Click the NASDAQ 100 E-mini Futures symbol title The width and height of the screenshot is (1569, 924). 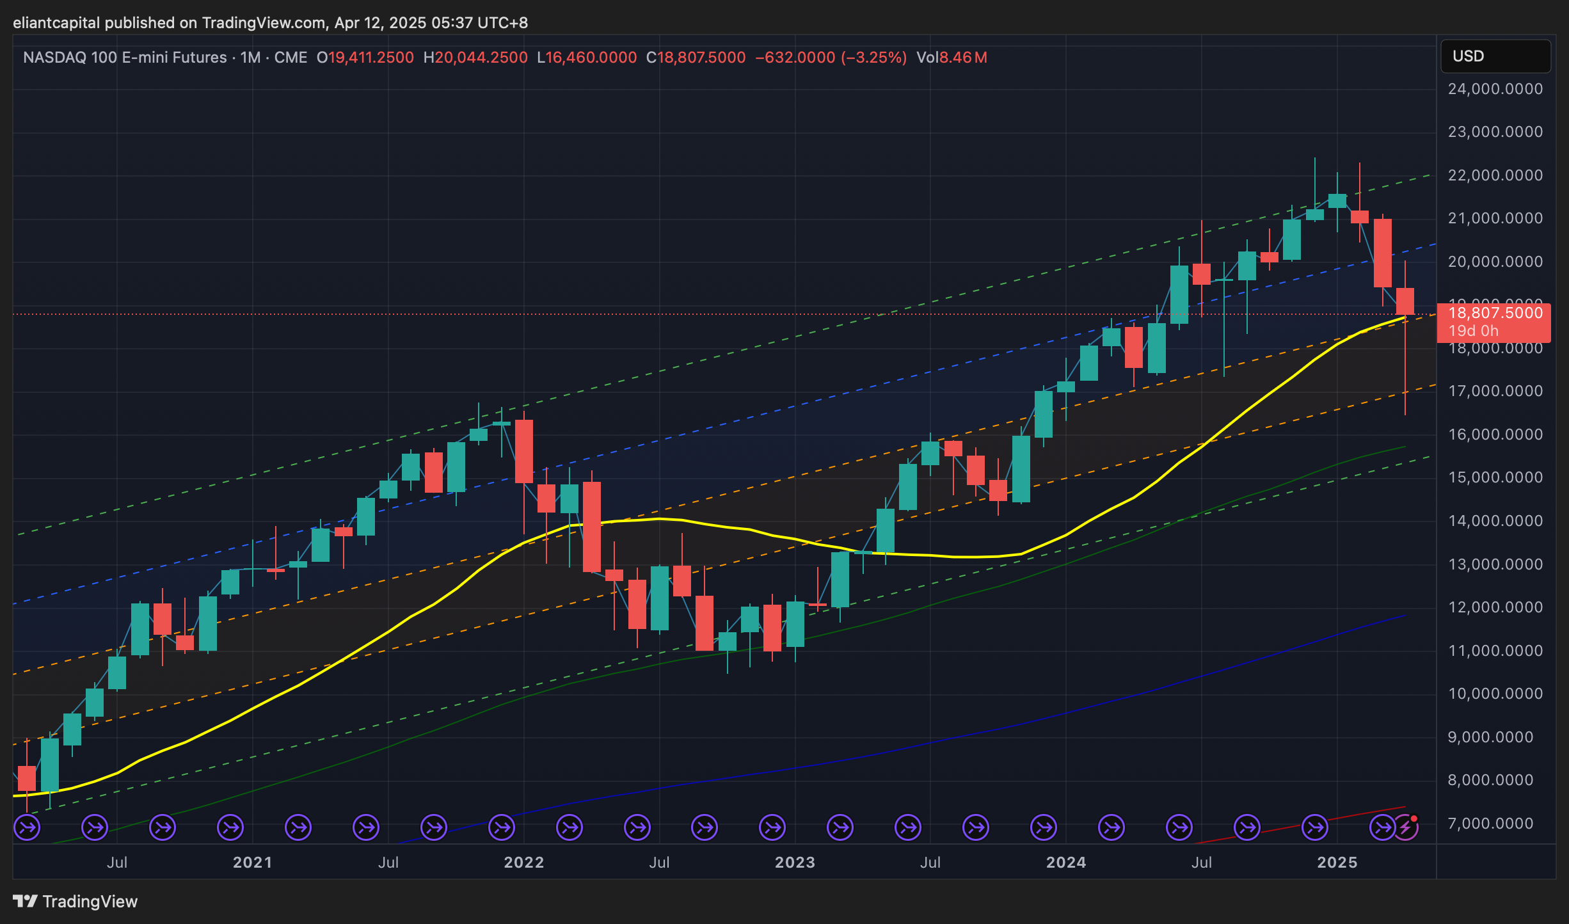click(125, 58)
